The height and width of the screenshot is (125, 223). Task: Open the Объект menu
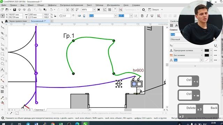pos(40,5)
